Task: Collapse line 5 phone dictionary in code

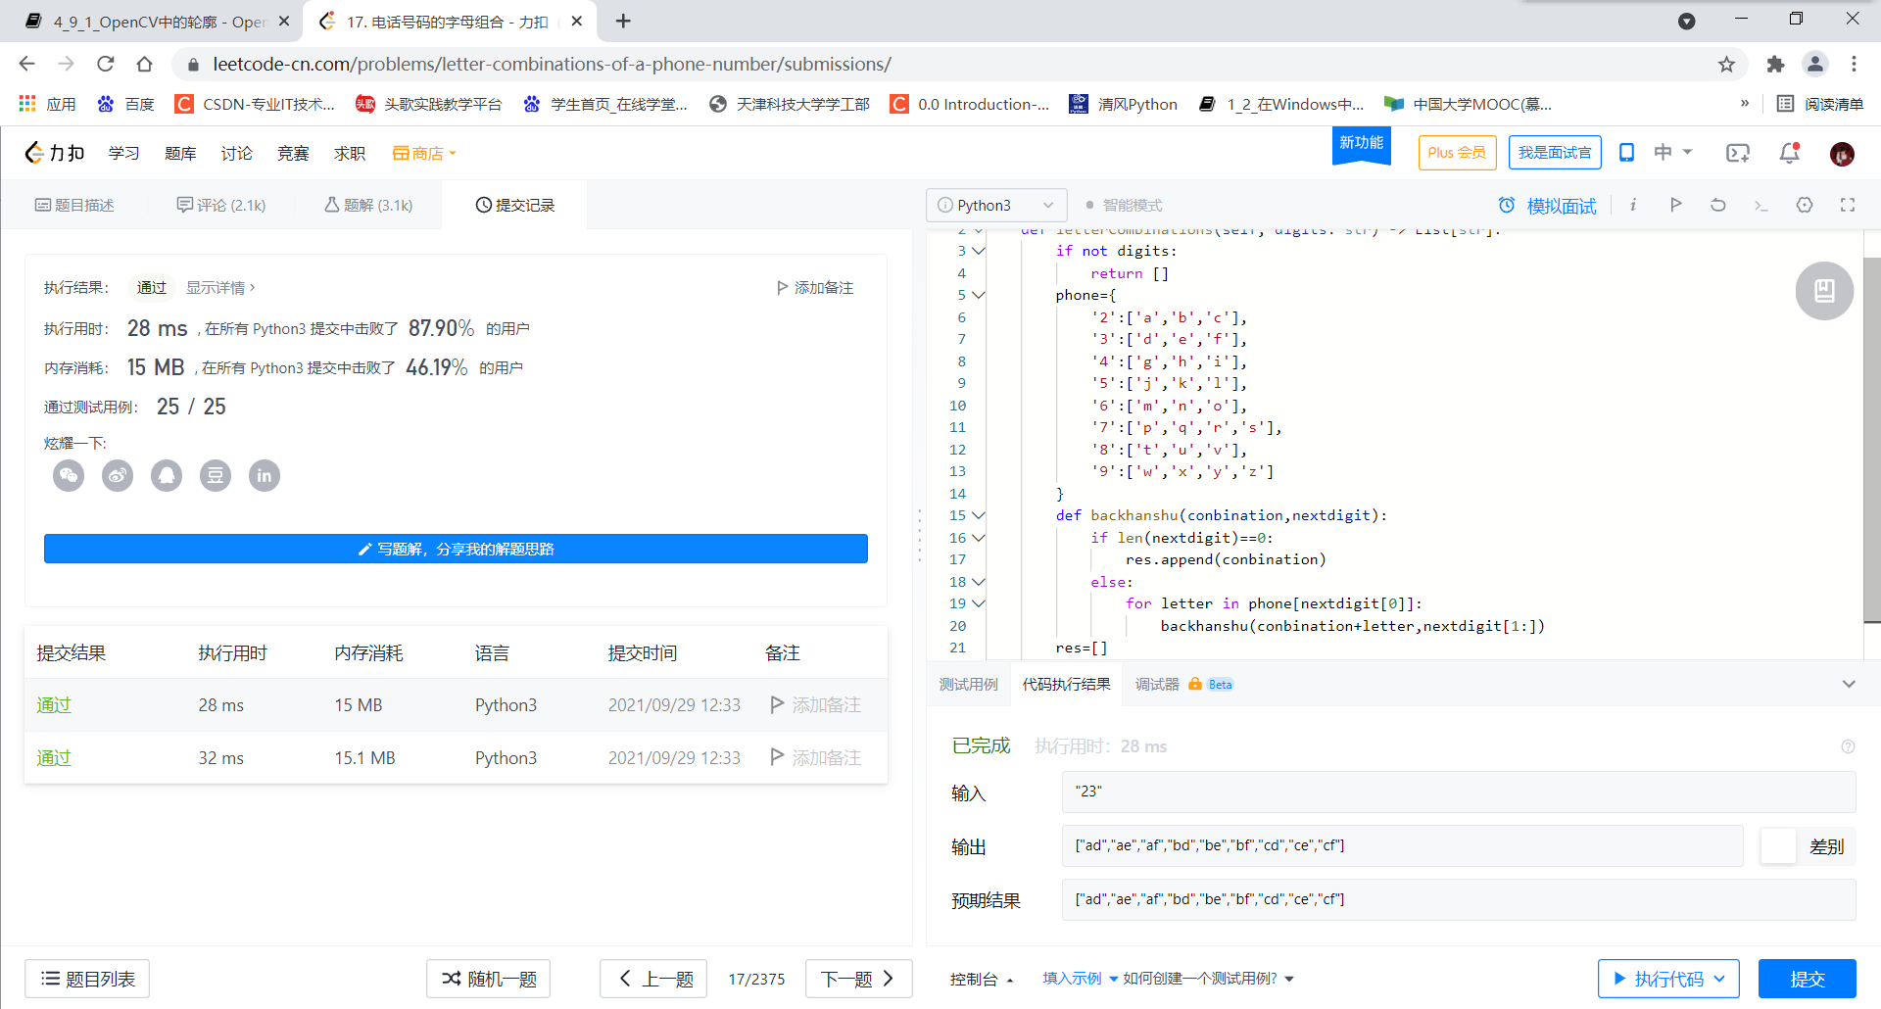Action: point(981,295)
